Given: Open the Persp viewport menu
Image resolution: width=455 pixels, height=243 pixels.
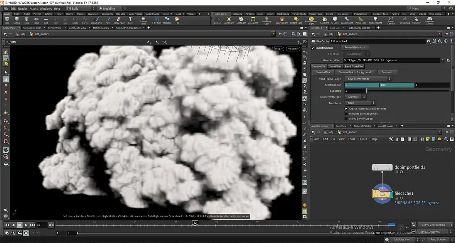Looking at the screenshot, I should [278, 49].
